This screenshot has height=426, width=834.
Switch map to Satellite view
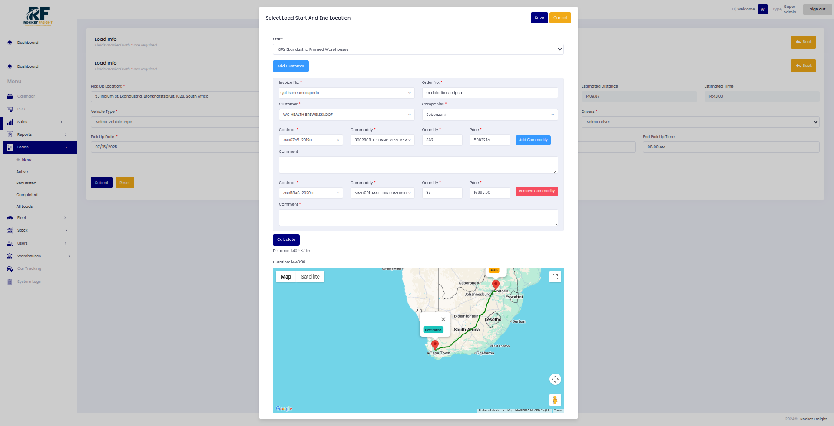(310, 277)
